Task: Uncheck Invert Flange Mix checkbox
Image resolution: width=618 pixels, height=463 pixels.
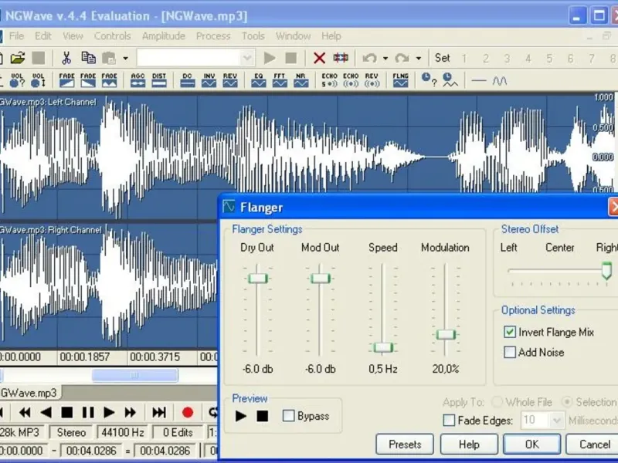Action: [x=510, y=332]
